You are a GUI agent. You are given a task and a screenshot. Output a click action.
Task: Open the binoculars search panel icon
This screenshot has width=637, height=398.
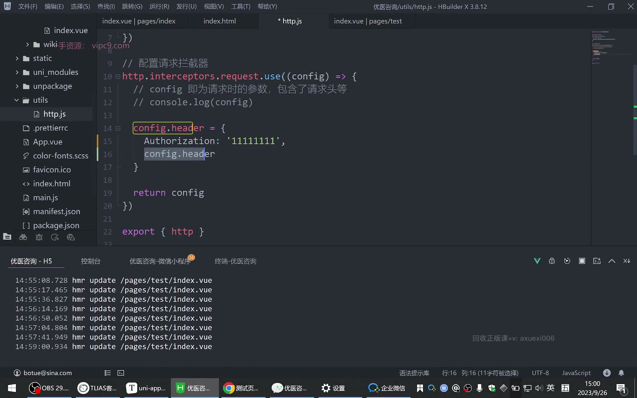coord(23,237)
